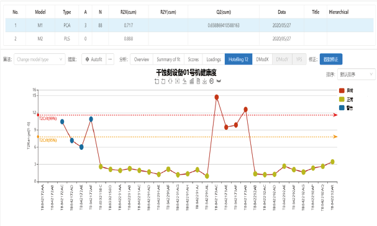The image size is (377, 226).
Task: Click the 0.717 R2X value cell
Action: (x=129, y=25)
